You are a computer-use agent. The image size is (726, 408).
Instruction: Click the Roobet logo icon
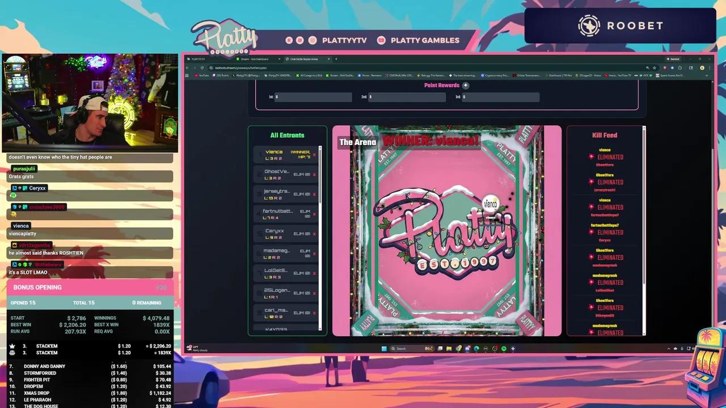click(589, 25)
